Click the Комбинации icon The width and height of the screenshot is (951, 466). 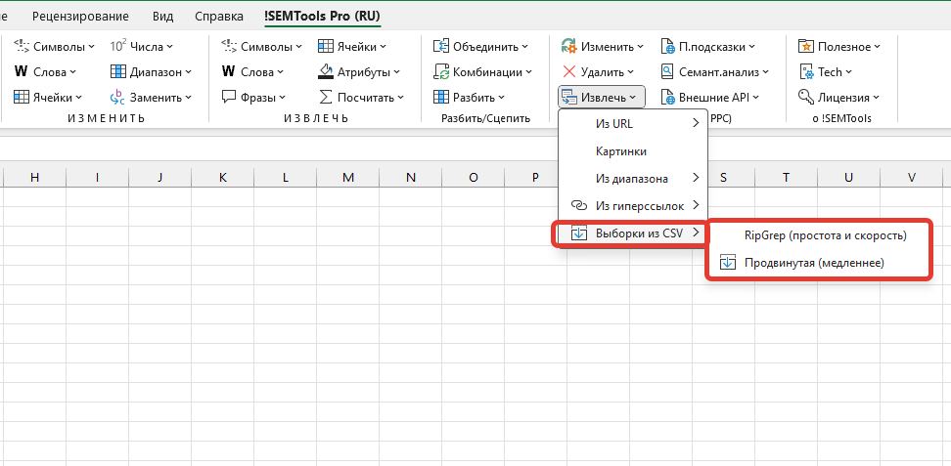(x=441, y=72)
